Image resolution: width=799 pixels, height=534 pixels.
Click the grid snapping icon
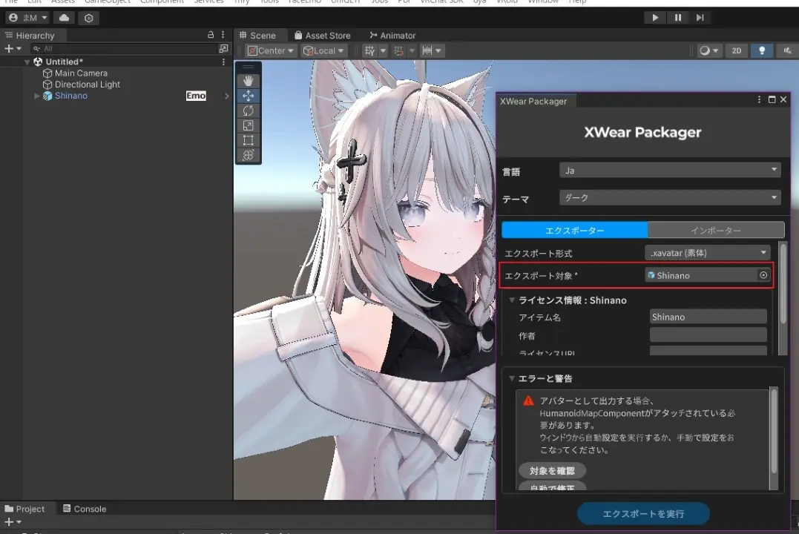coord(398,50)
